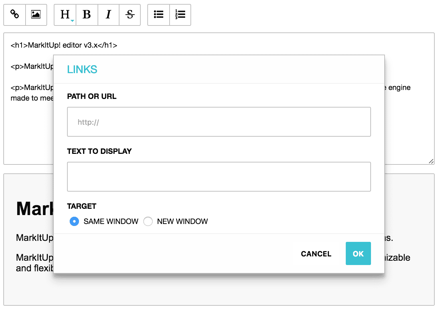This screenshot has width=440, height=313.
Task: Confirm the link with OK
Action: coord(358,253)
